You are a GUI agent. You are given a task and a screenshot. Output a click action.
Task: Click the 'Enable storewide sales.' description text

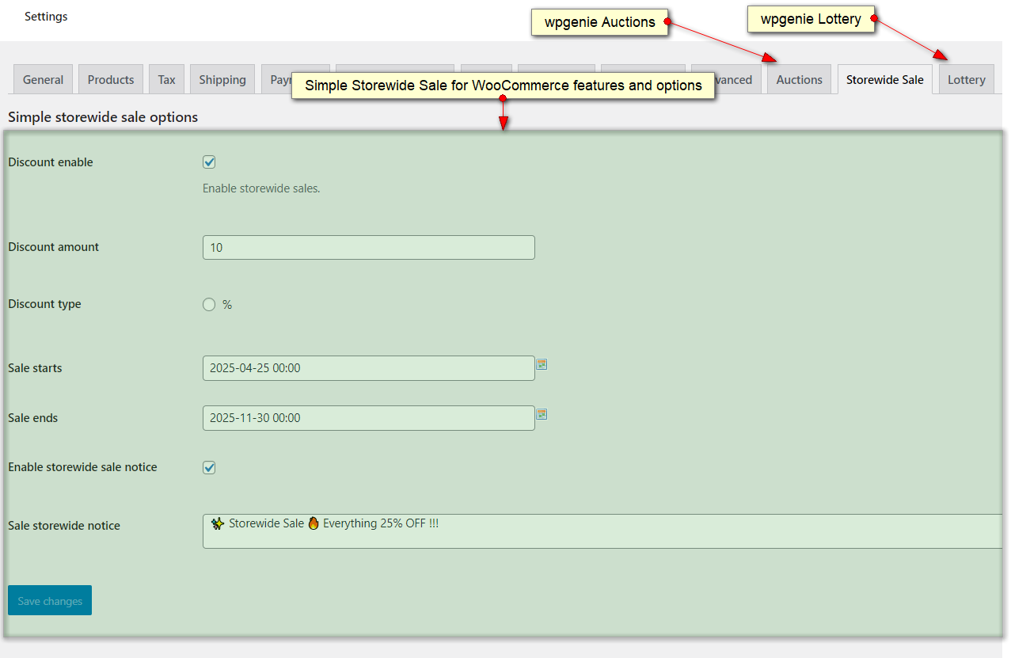pos(261,188)
